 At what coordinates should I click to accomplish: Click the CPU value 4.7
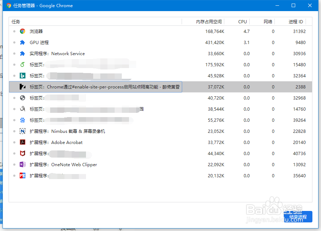point(246,32)
